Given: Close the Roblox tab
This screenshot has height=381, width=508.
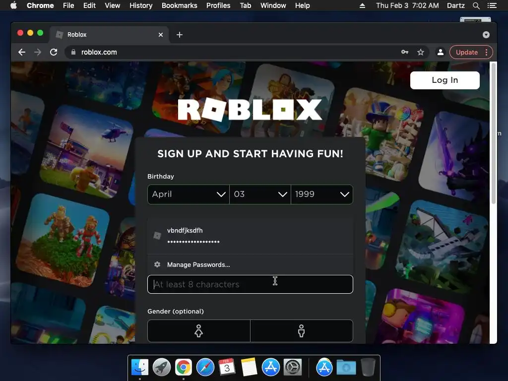Looking at the screenshot, I should [161, 35].
